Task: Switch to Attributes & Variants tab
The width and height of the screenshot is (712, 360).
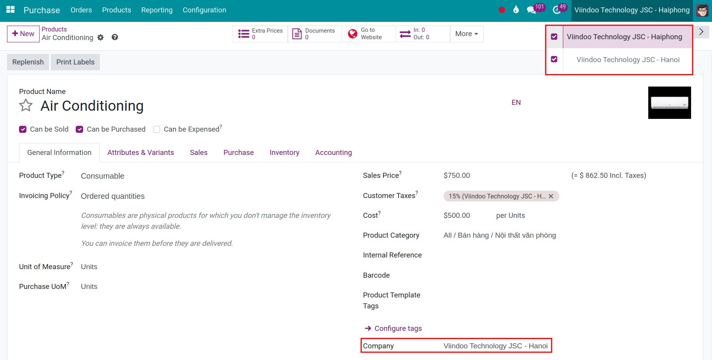Action: 141,153
